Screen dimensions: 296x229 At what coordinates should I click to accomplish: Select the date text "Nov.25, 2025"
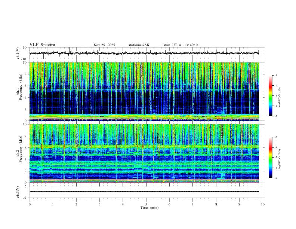pyautogui.click(x=104, y=45)
